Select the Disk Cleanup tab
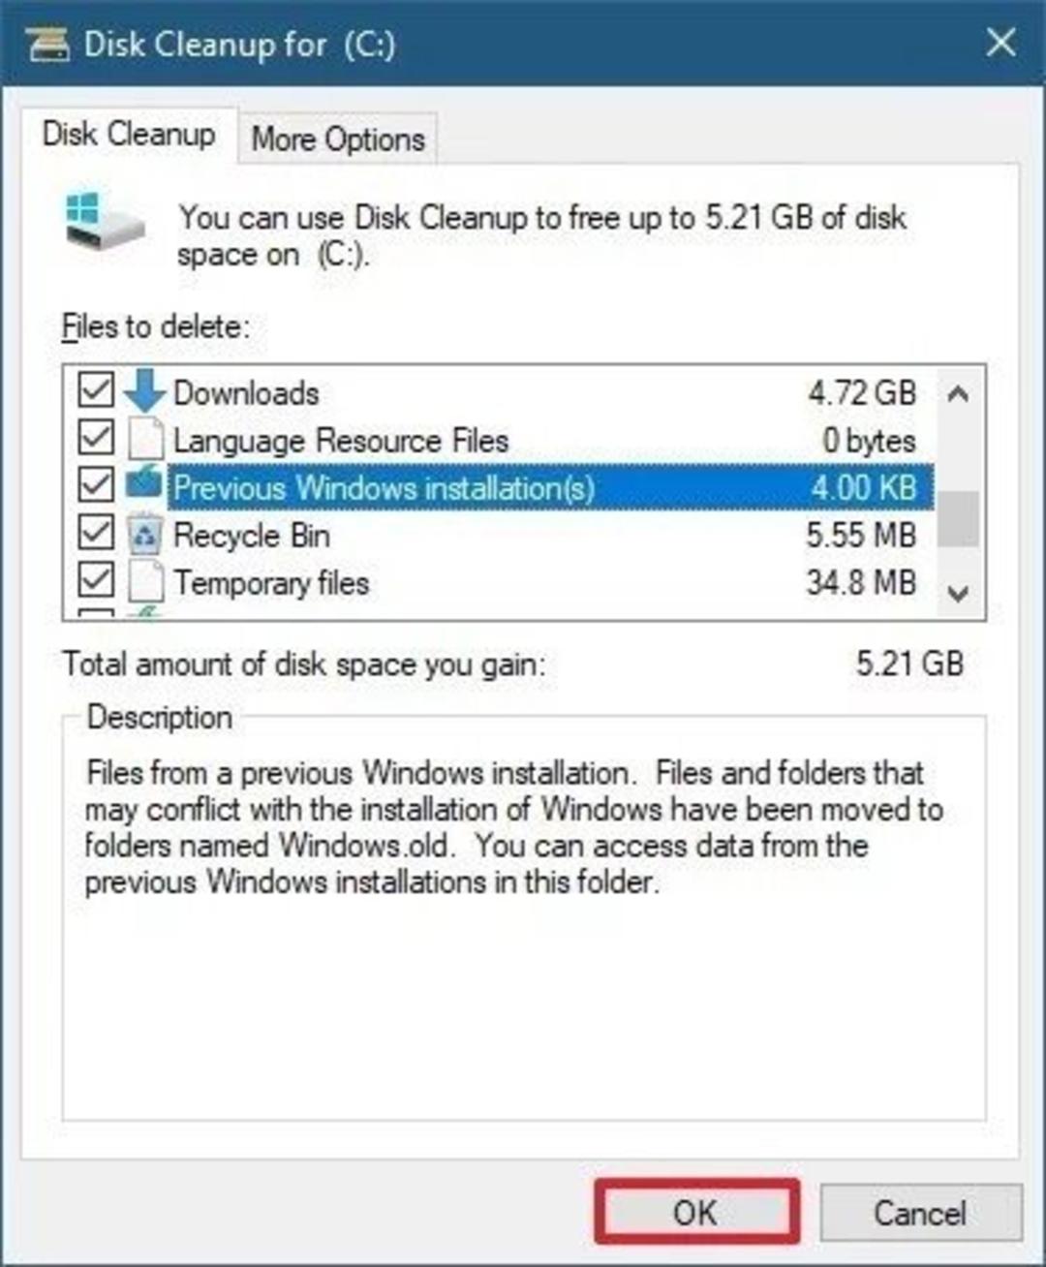Image resolution: width=1046 pixels, height=1267 pixels. pyautogui.click(x=129, y=134)
